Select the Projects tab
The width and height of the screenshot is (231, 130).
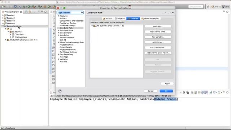pyautogui.click(x=120, y=18)
